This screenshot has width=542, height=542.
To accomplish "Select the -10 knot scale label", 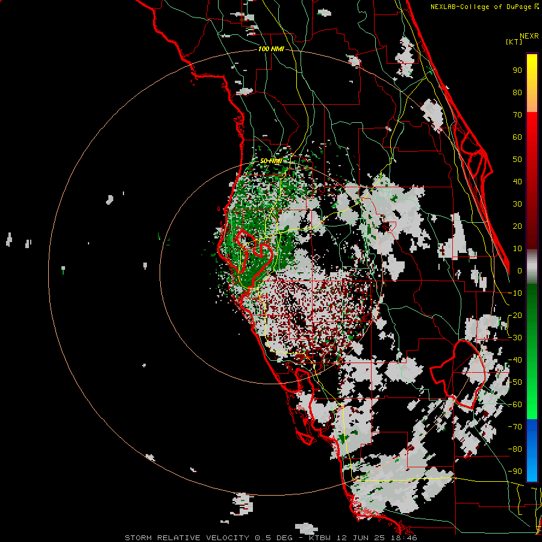I will [515, 293].
